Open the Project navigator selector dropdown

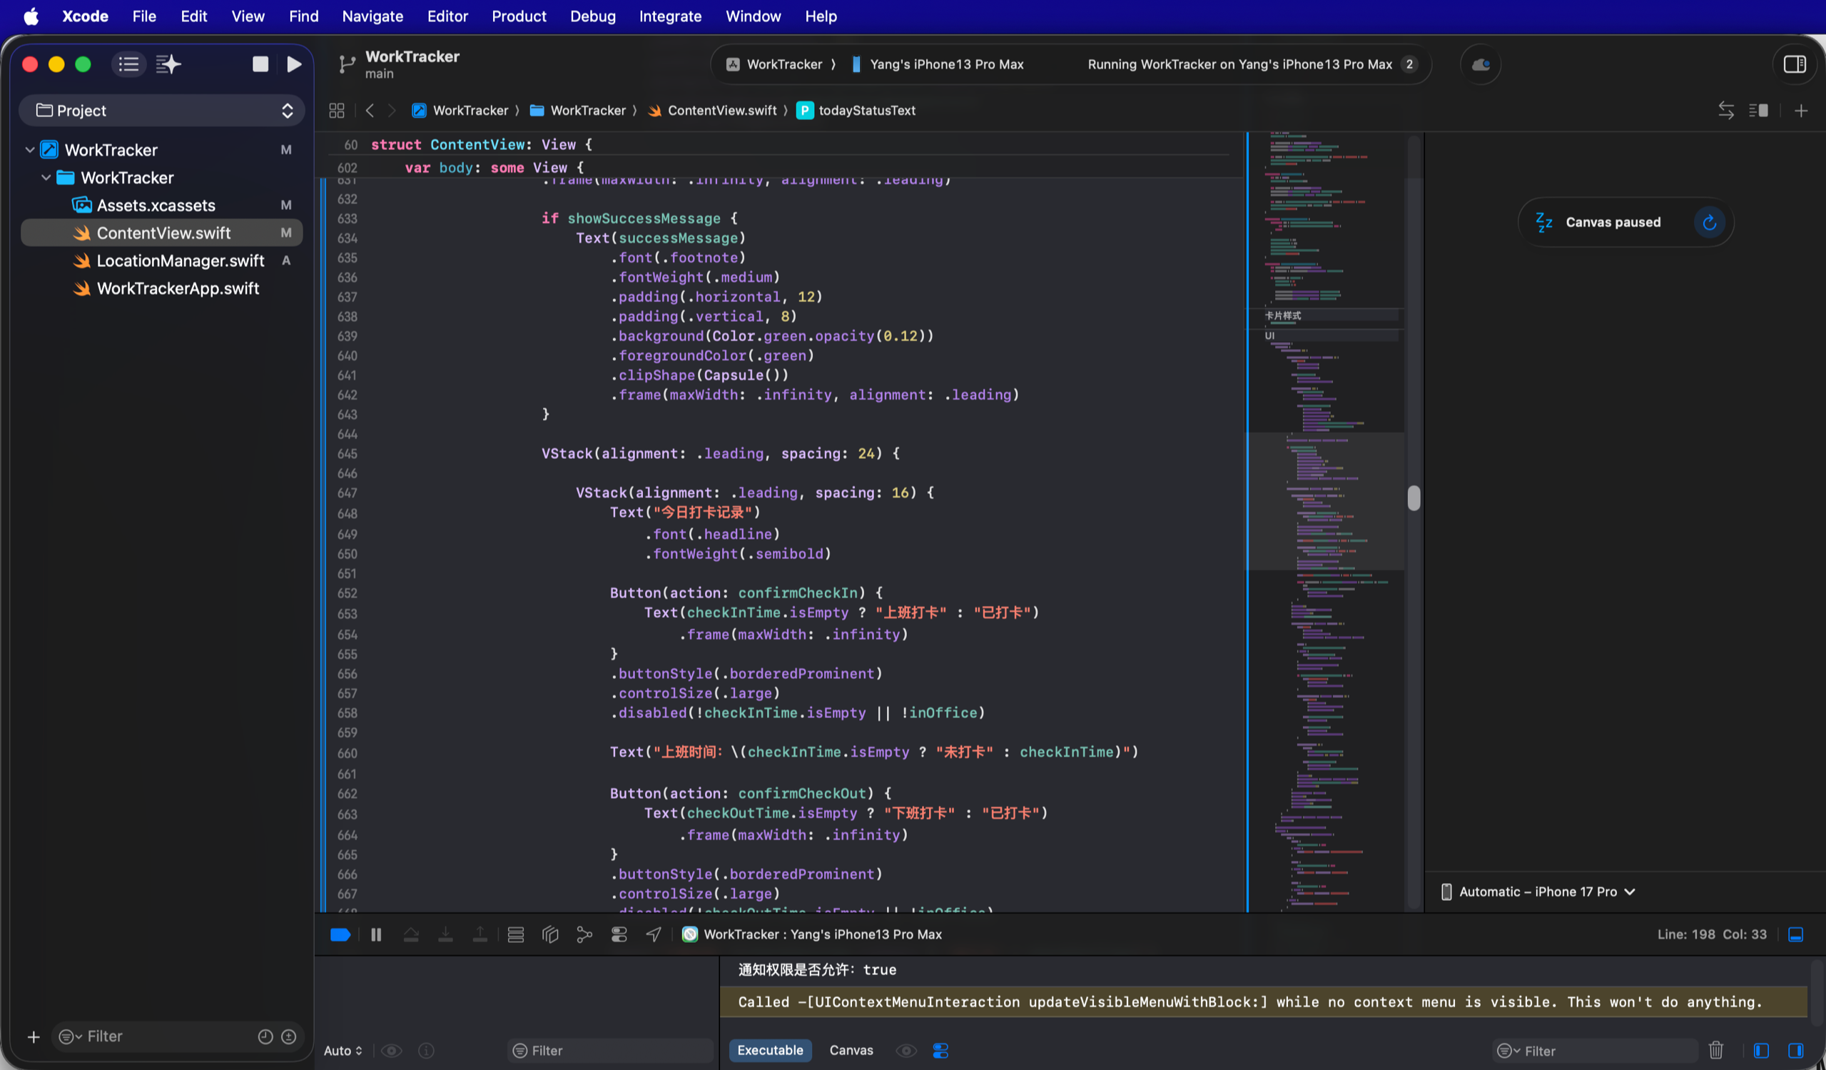point(161,110)
